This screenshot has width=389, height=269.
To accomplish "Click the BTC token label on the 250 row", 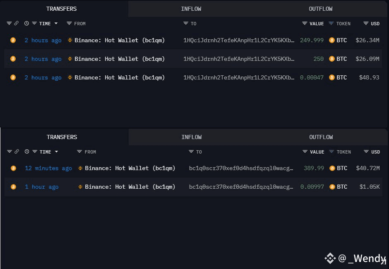I will 341,59.
